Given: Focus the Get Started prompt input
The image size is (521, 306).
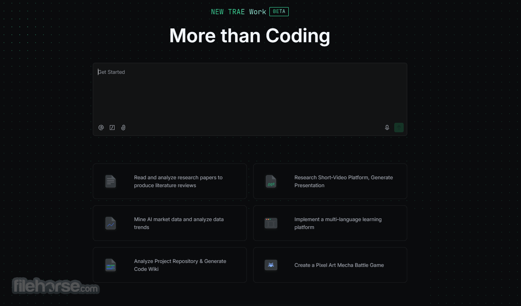Looking at the screenshot, I should (x=250, y=99).
